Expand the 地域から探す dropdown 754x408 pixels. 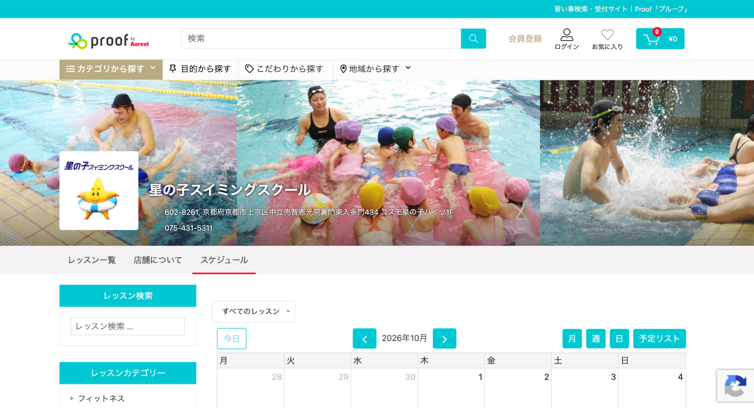[x=375, y=69]
